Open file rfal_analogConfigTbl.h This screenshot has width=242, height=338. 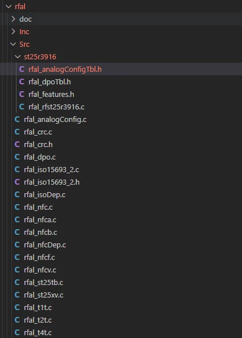click(65, 69)
